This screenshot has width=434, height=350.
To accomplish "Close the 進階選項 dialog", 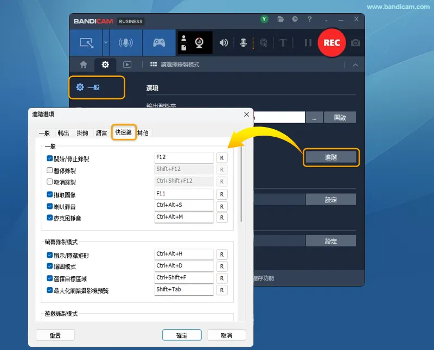I will [x=246, y=114].
